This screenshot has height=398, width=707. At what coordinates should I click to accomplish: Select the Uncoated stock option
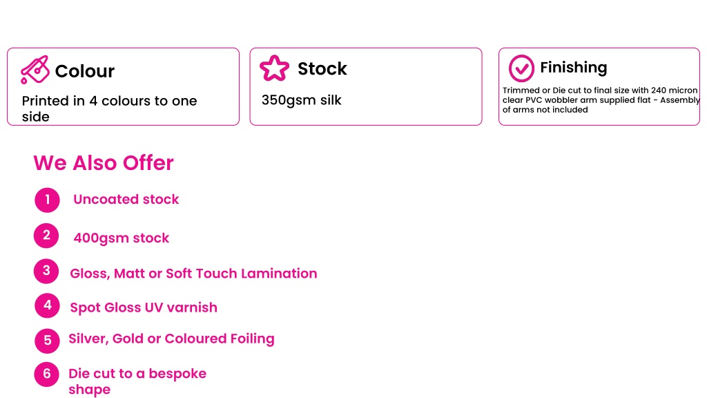126,200
